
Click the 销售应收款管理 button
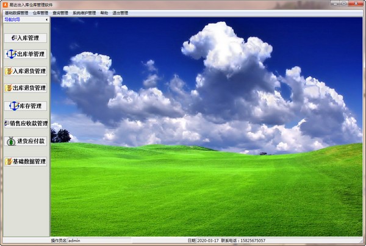(26, 123)
